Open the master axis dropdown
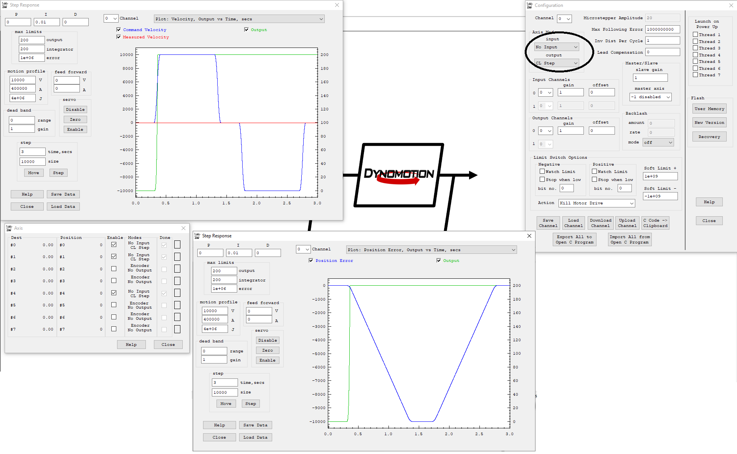The width and height of the screenshot is (737, 454). 650,97
